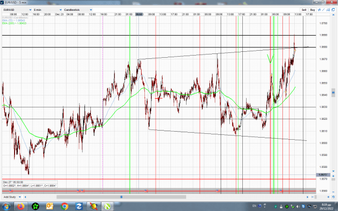Open Google Chrome from the taskbar
338x211 pixels.
64,207
